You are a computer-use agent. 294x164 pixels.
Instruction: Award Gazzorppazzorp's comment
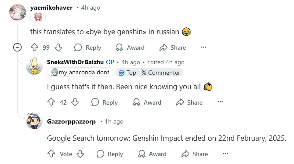click(x=152, y=154)
